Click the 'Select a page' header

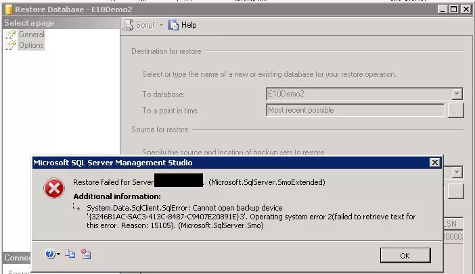click(29, 23)
